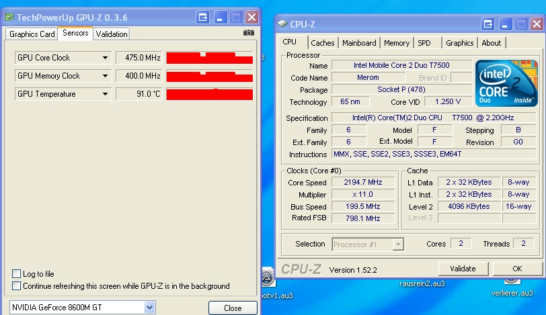Close GPU-Z using the red X button

click(251, 17)
